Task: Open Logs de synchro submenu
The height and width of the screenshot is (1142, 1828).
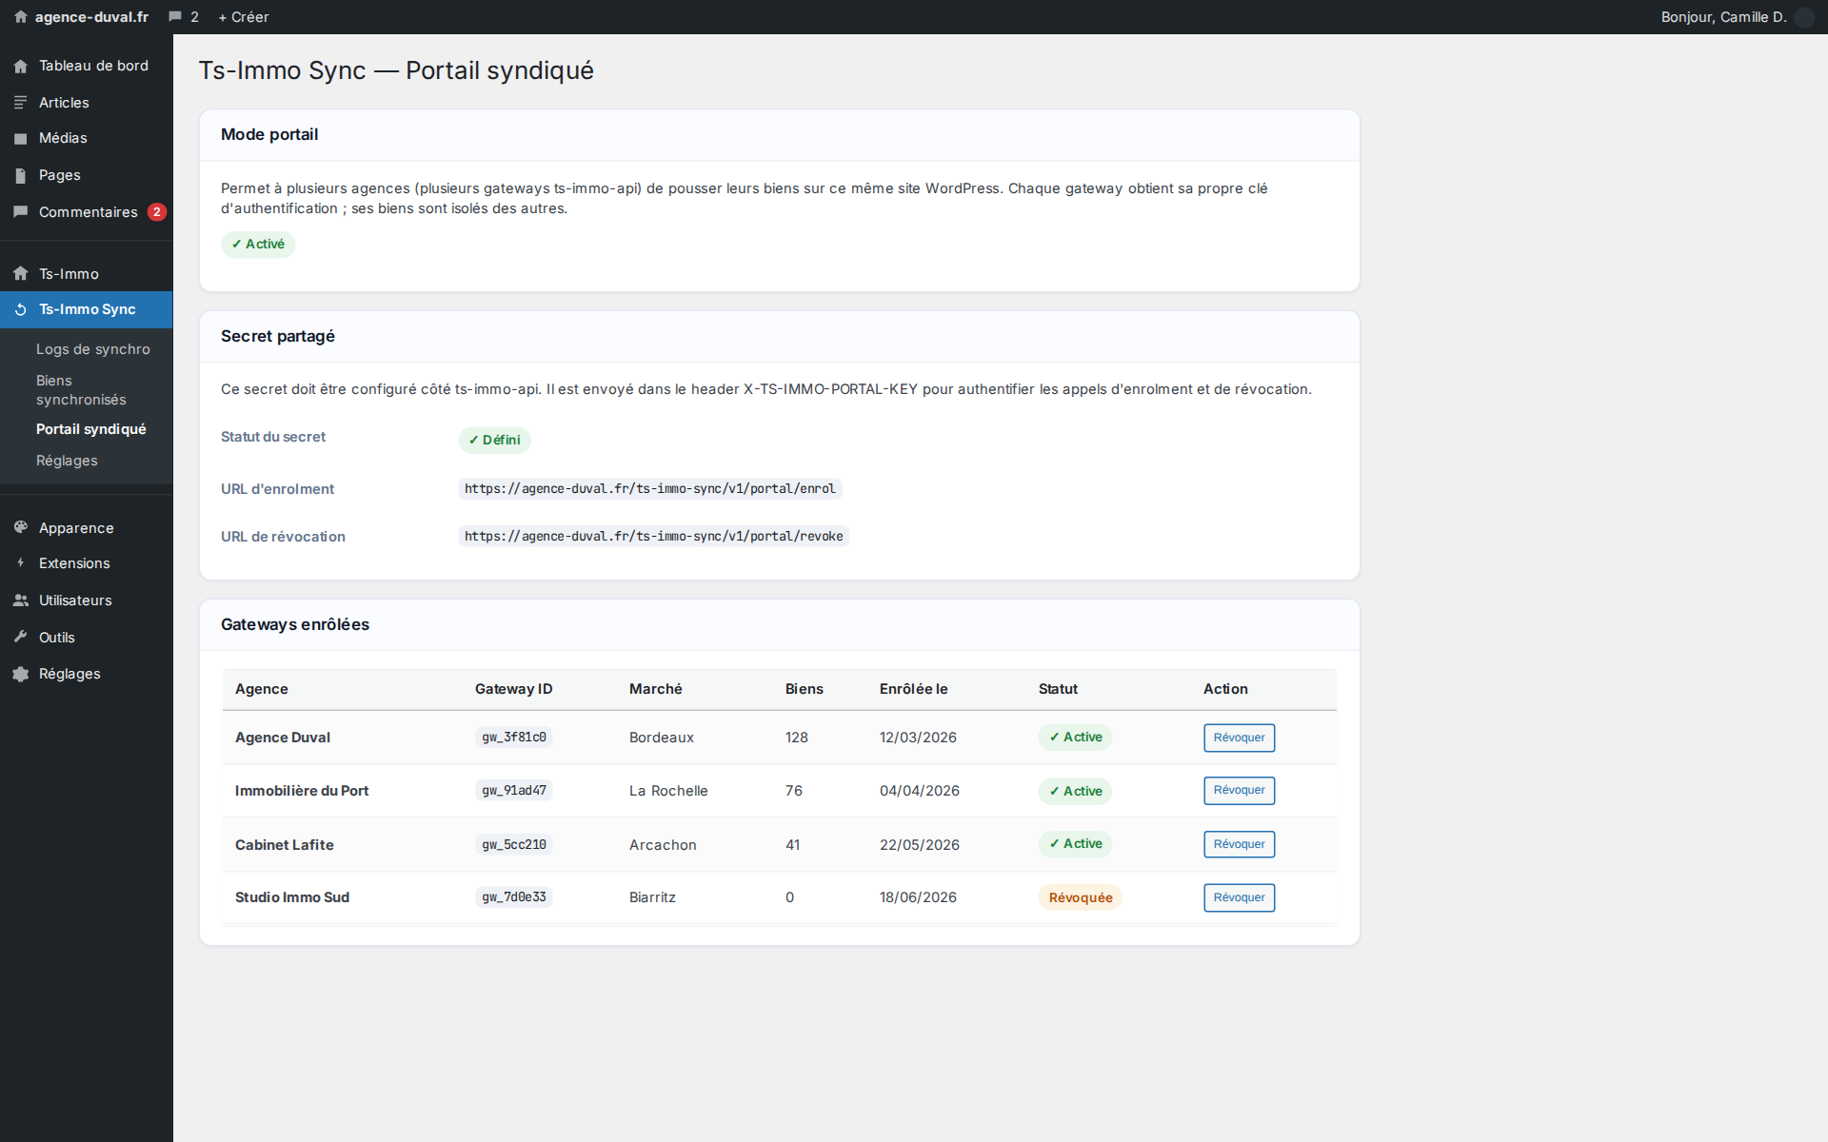Action: tap(93, 349)
